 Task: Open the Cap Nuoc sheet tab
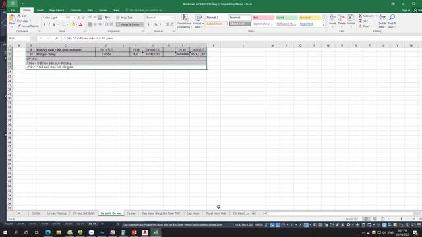(193, 213)
